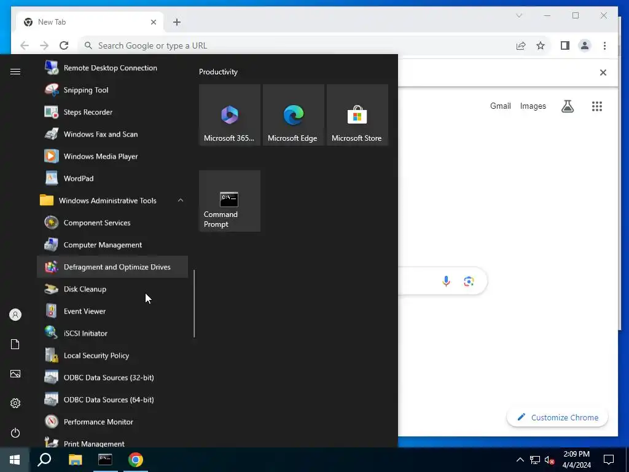629x472 pixels.
Task: Open Gmail link
Action: (500, 106)
